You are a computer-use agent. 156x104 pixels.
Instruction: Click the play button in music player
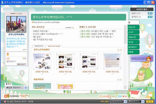click(x=115, y=92)
